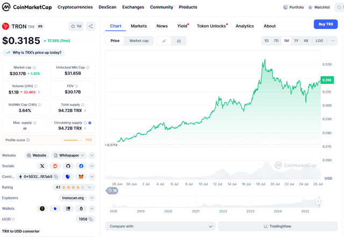Image resolution: width=344 pixels, height=237 pixels.
Task: Switch chart to line view
Action: click(x=164, y=41)
